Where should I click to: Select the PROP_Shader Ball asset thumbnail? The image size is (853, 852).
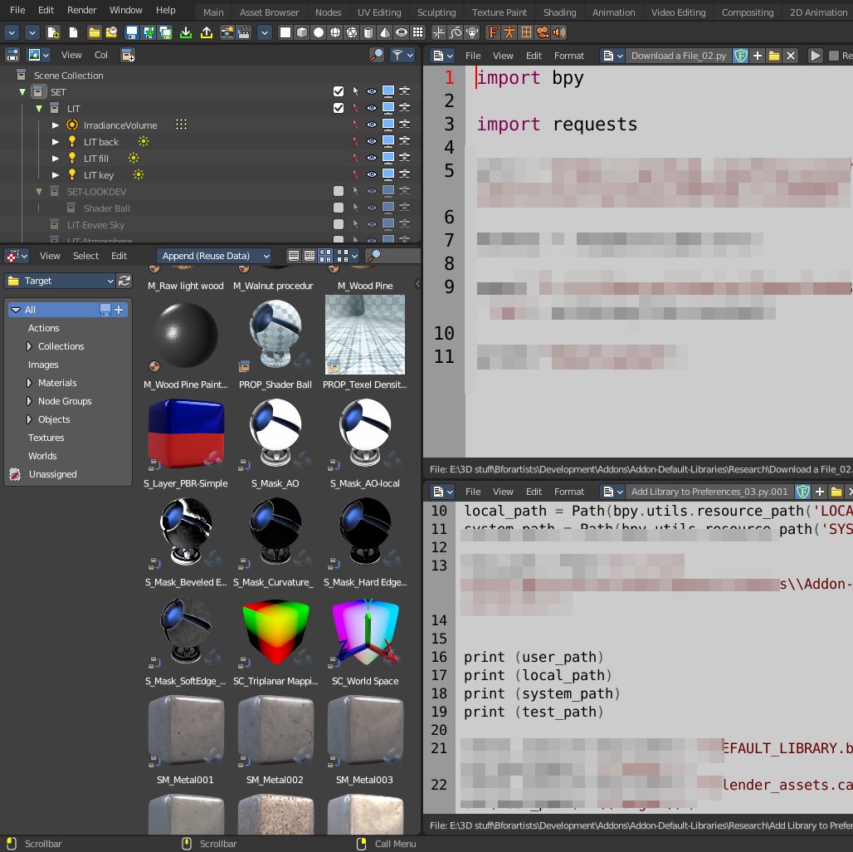tap(275, 335)
